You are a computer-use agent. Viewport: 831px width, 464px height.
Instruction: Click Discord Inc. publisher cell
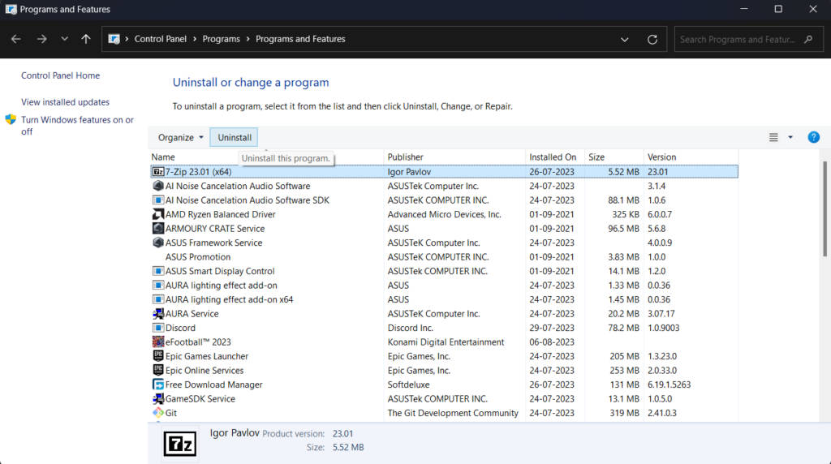(410, 328)
